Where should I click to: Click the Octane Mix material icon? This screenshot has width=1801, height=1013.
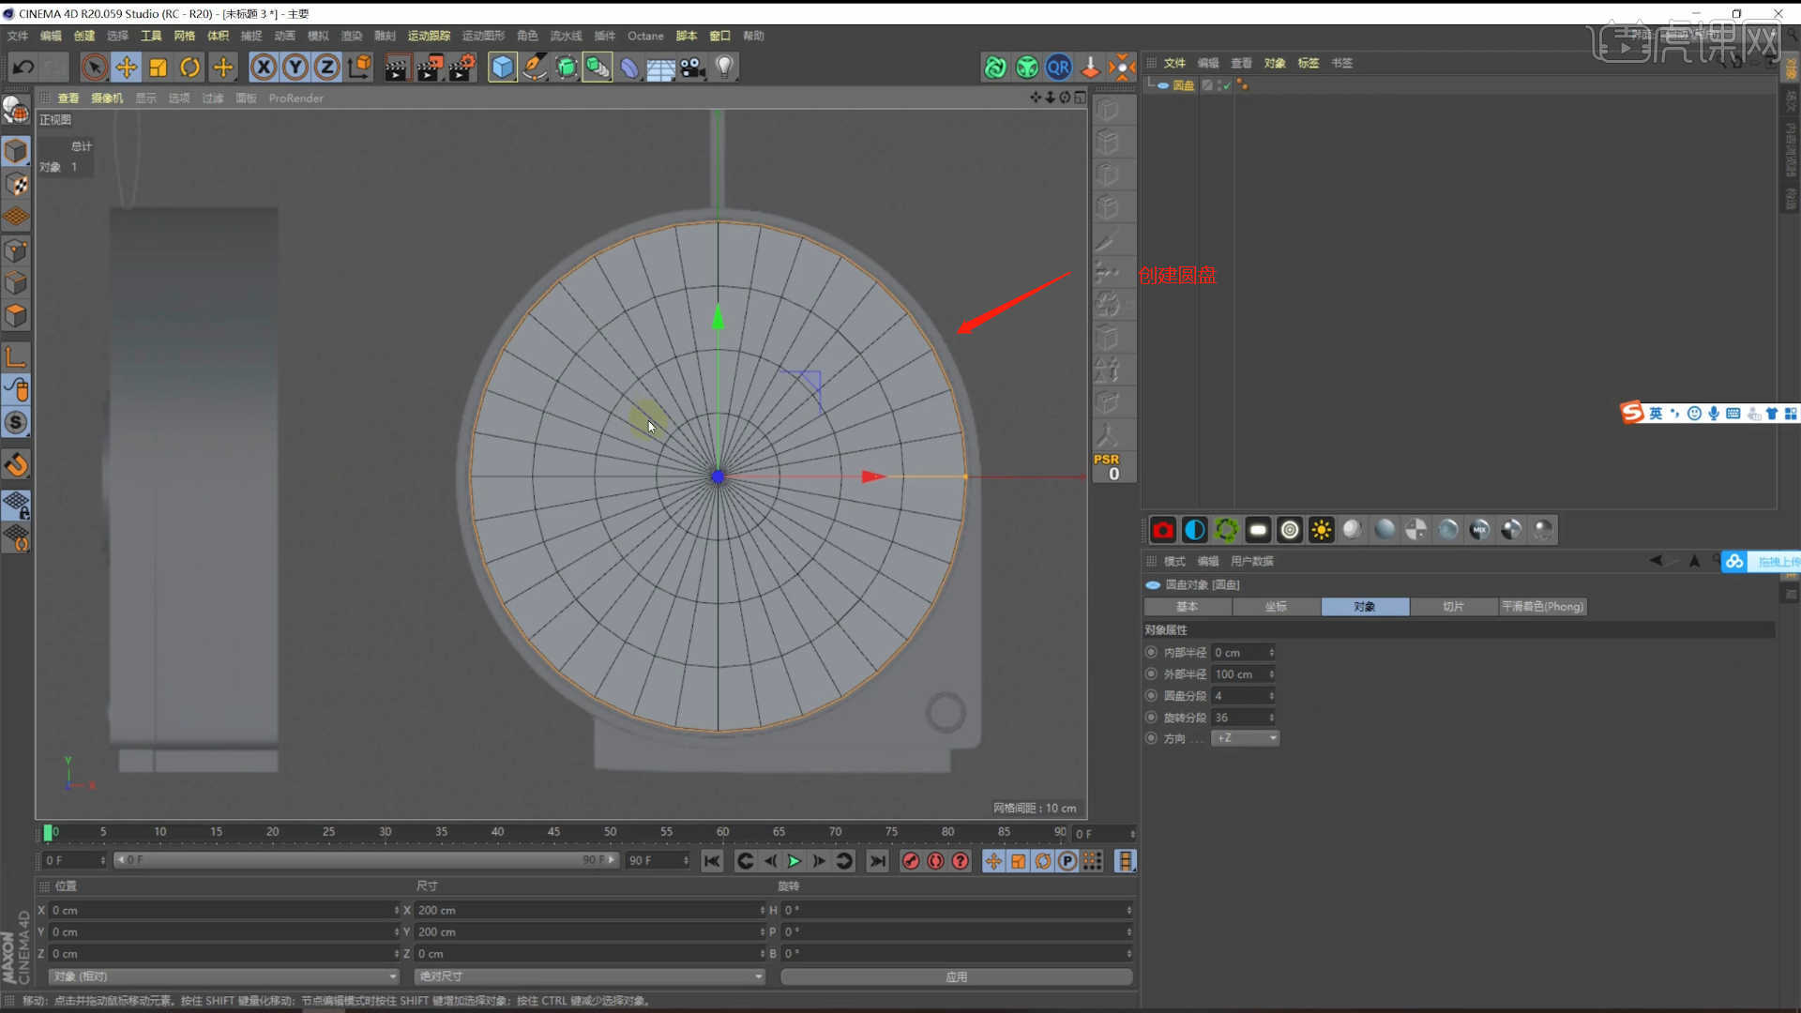[1479, 530]
